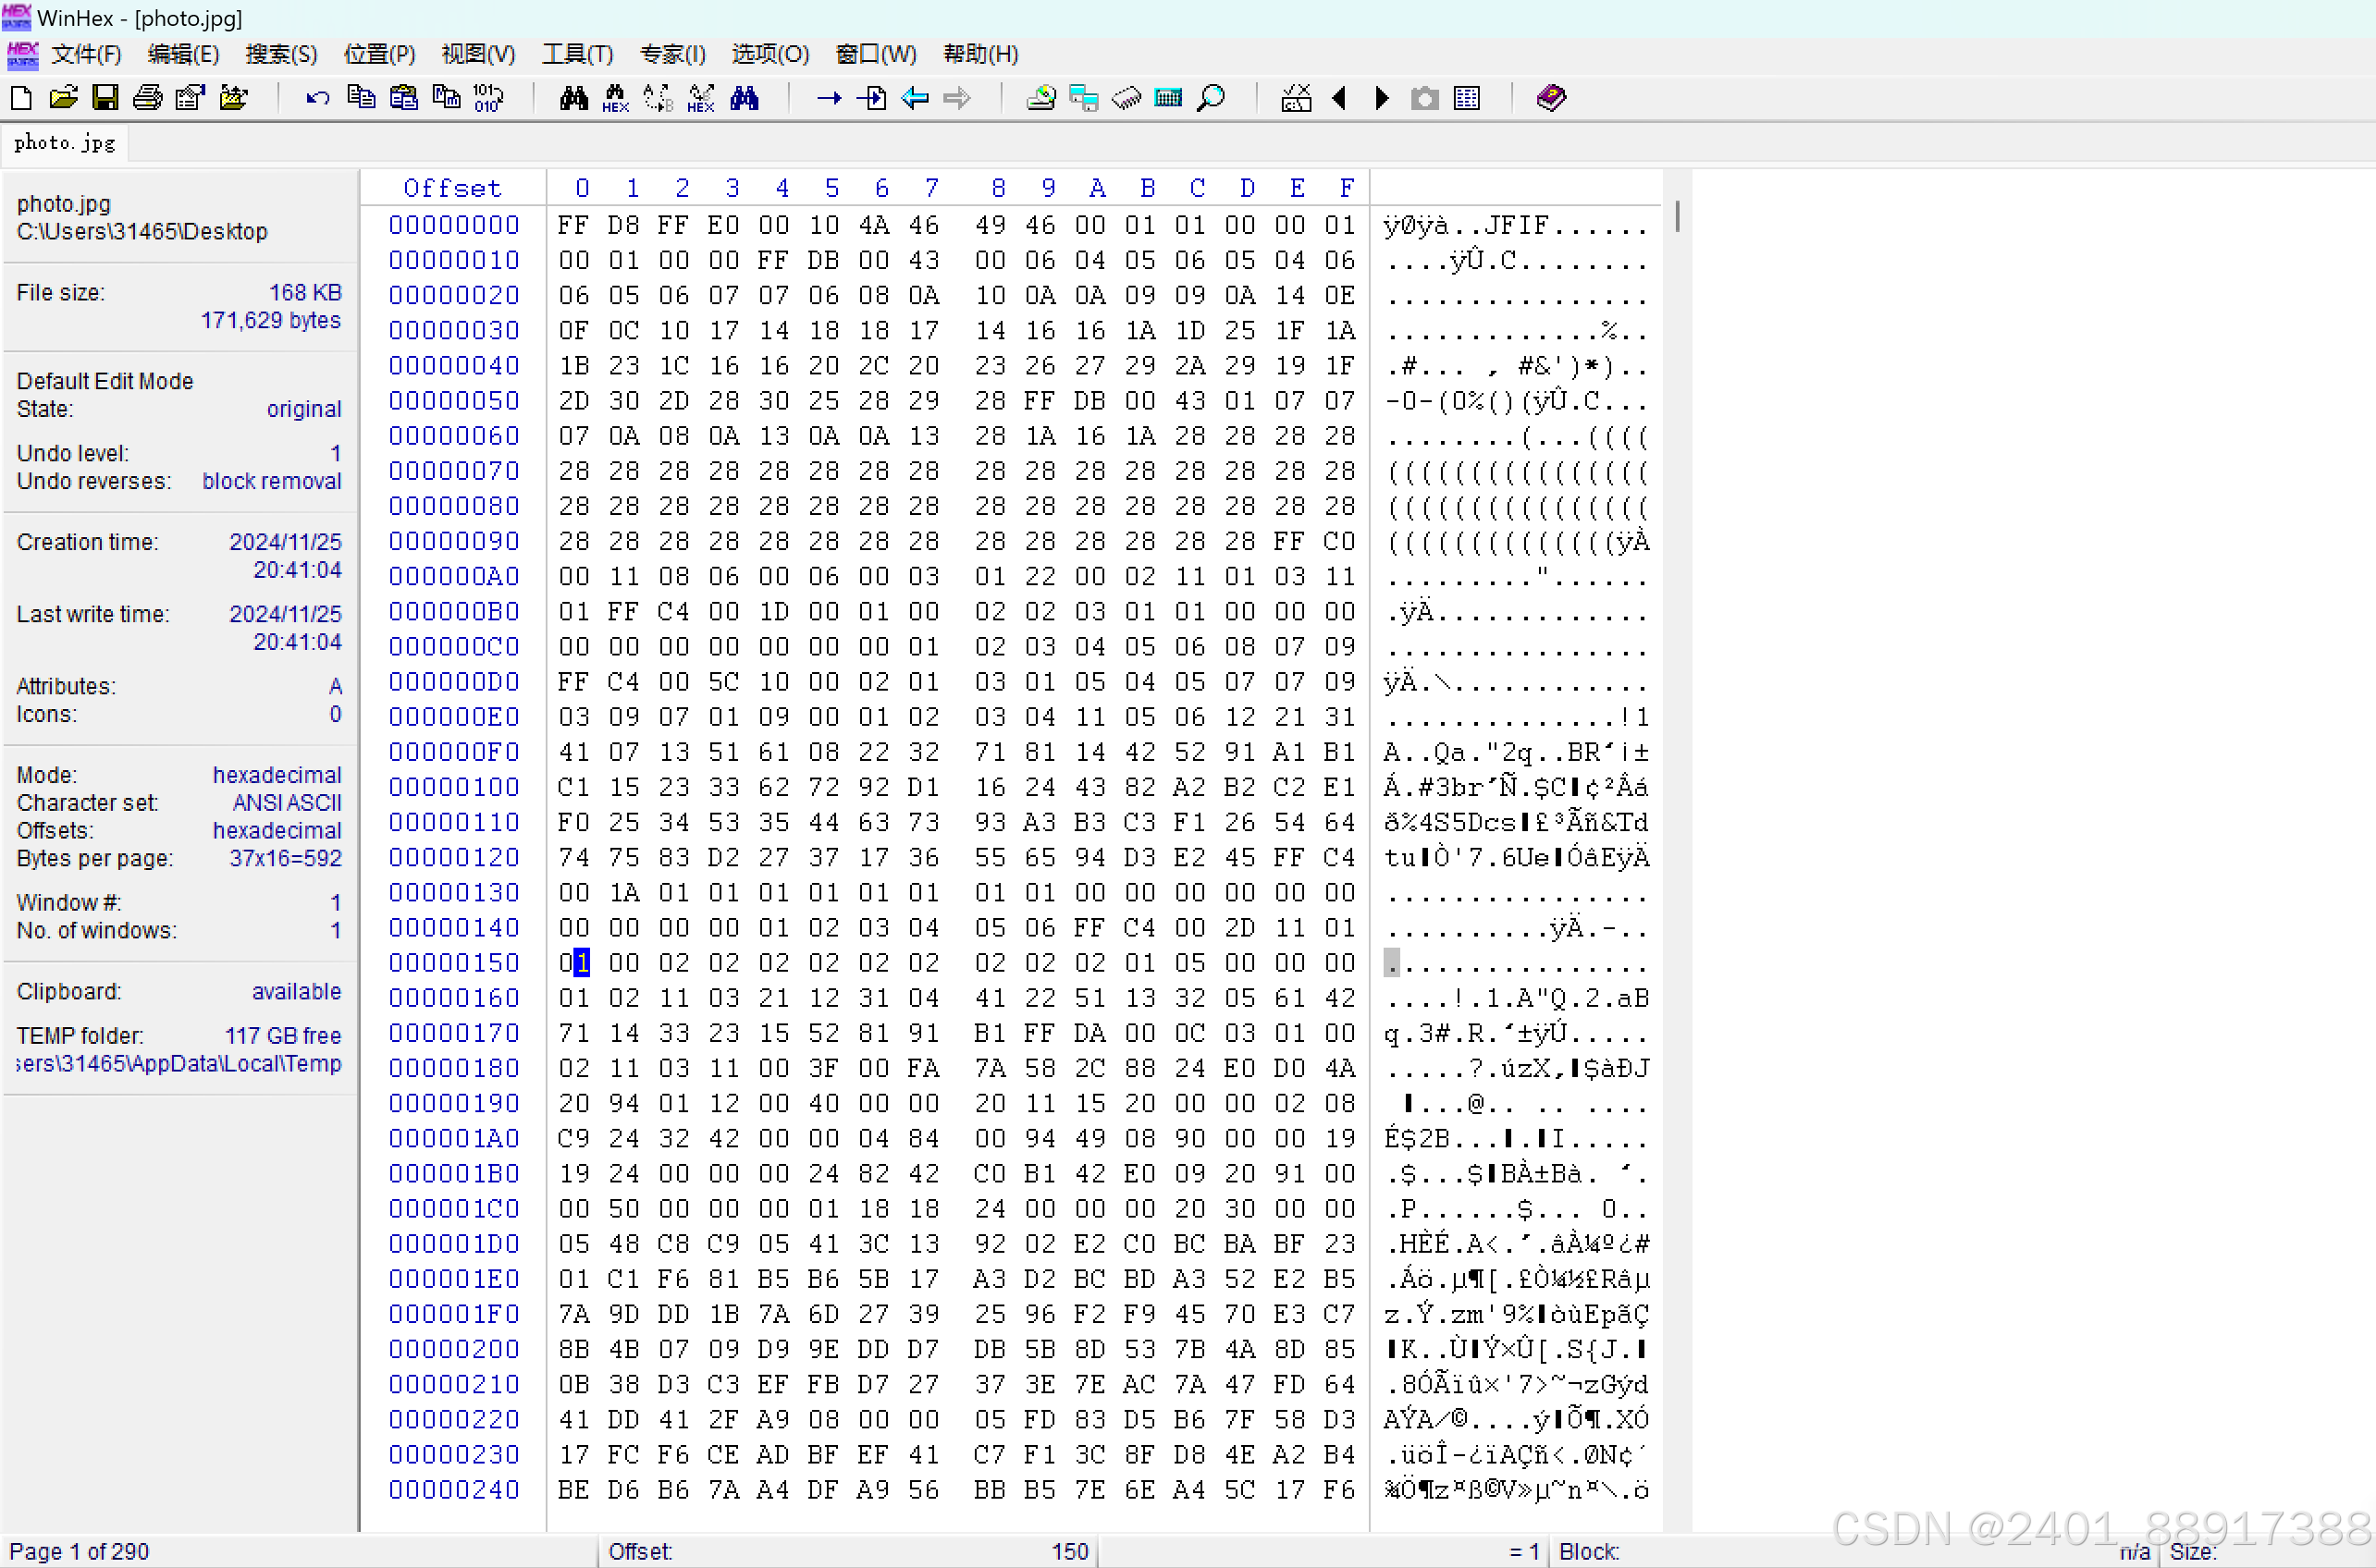Click the magnifier analyze icon

click(x=1212, y=98)
